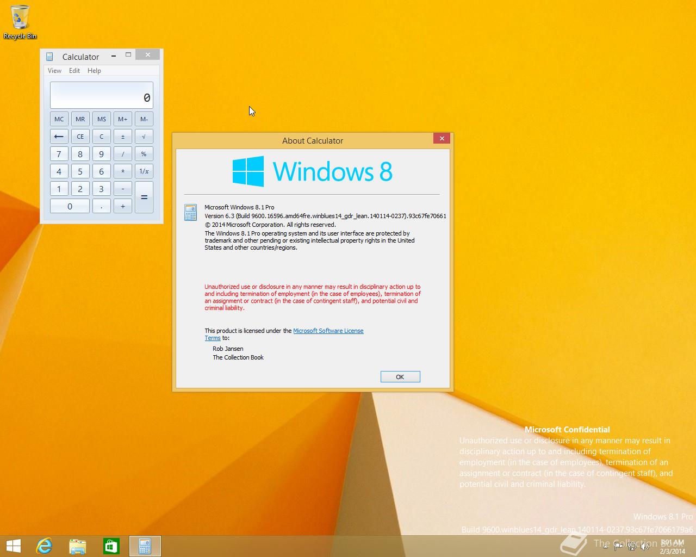This screenshot has width=696, height=557.
Task: Click the 0 digit key
Action: (70, 206)
